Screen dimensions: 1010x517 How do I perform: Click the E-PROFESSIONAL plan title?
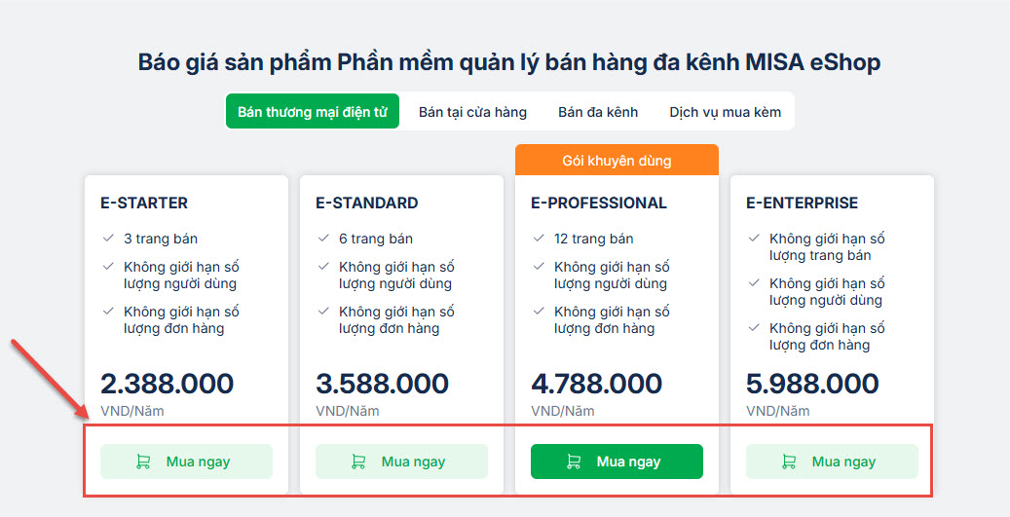(599, 203)
